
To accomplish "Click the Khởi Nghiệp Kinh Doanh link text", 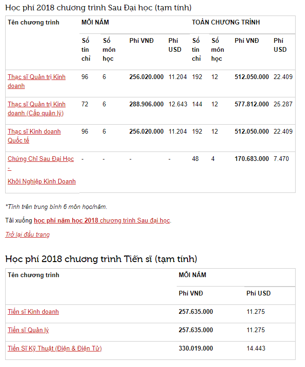I will click(41, 182).
